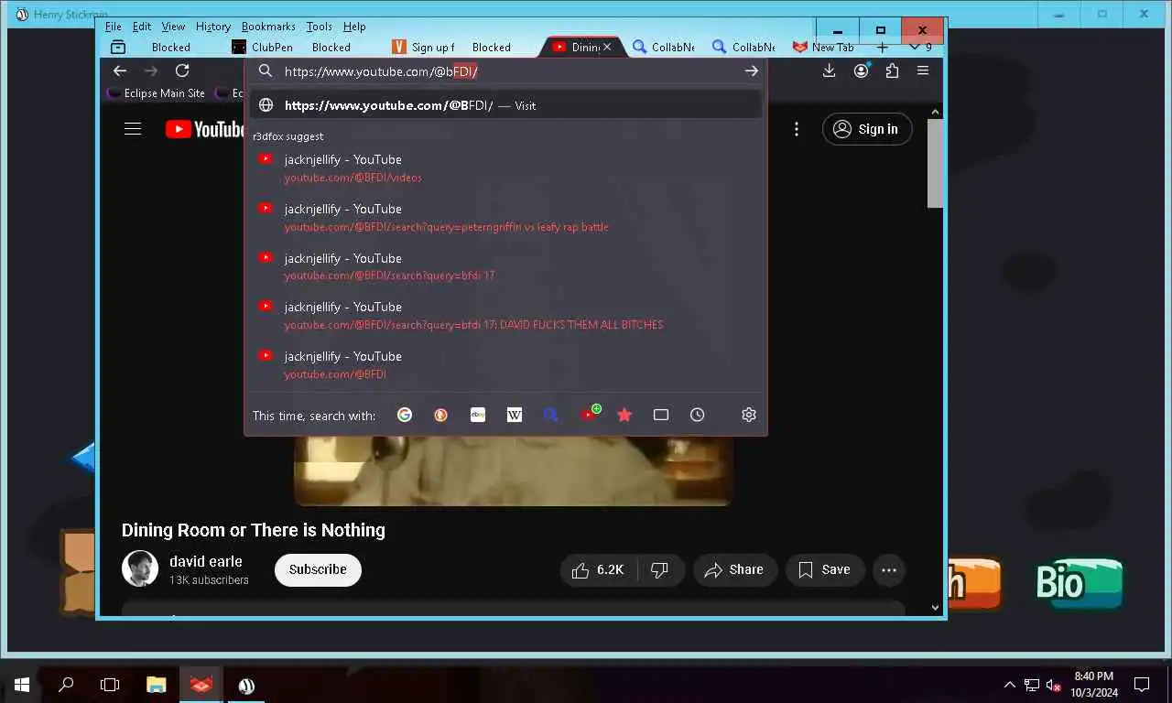Click into the URL address field
The height and width of the screenshot is (703, 1172).
pos(508,70)
